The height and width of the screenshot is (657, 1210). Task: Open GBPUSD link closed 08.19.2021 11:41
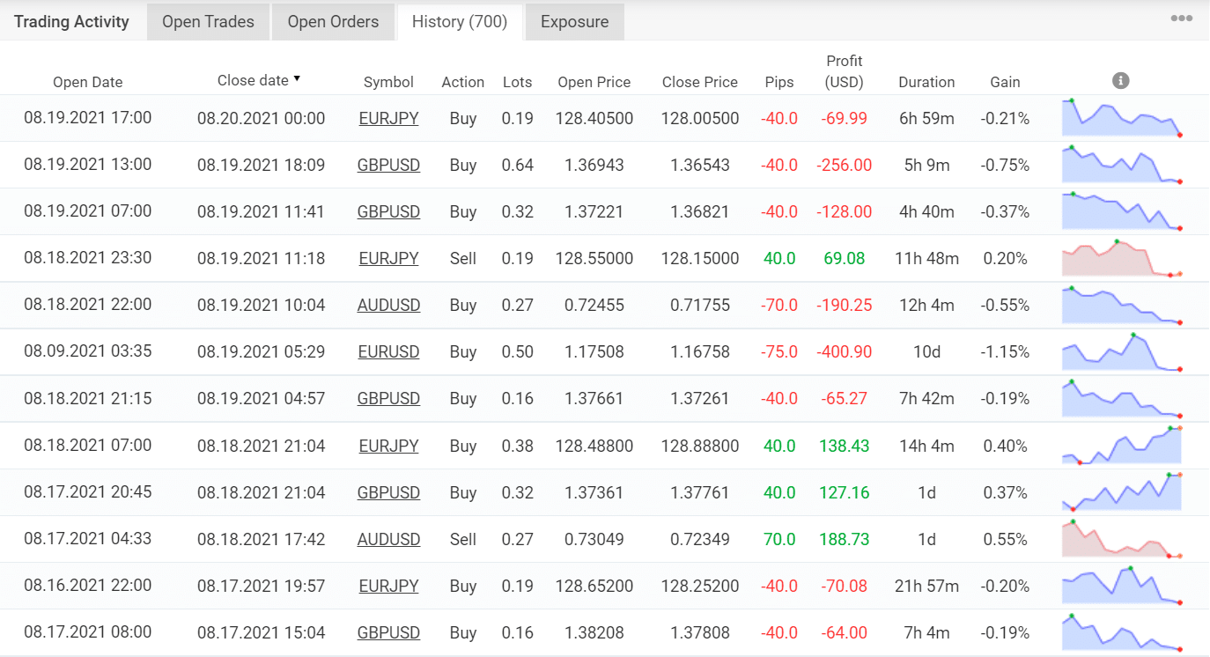(388, 211)
